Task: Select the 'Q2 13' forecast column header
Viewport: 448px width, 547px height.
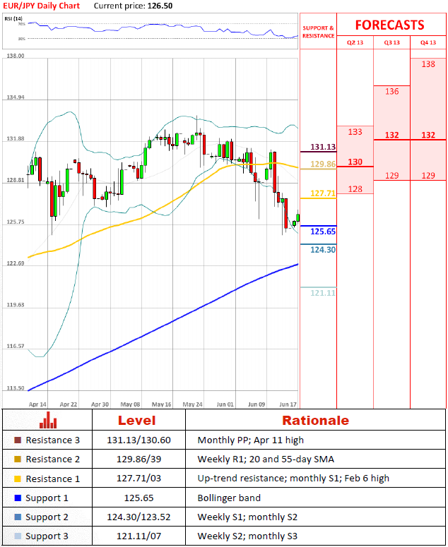Action: tap(355, 42)
